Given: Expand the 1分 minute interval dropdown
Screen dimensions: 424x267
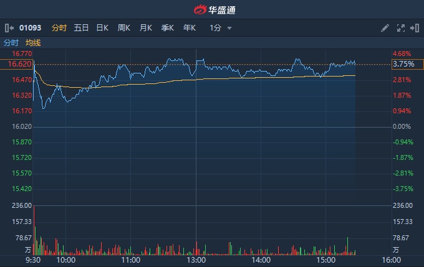Looking at the screenshot, I should (221, 28).
